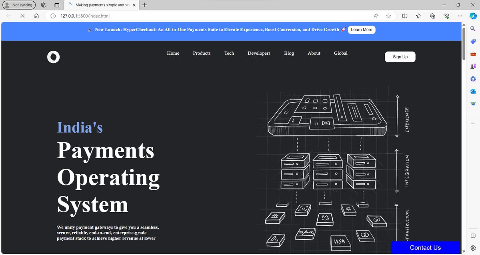Image resolution: width=480 pixels, height=255 pixels.
Task: Click the 'Payments Operating System' heading
Action: pos(108,177)
